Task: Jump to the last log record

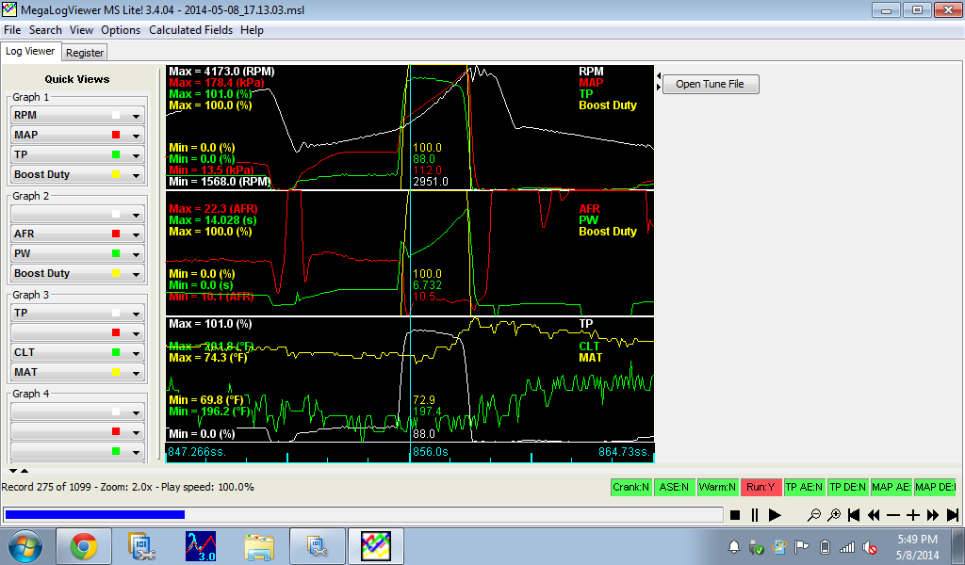Action: 953,515
